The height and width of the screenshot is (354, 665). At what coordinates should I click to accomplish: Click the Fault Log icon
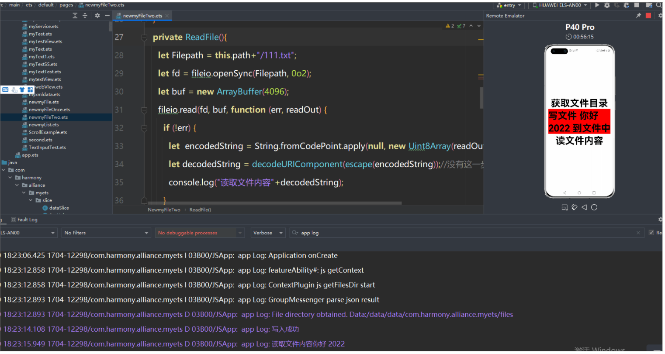click(14, 220)
